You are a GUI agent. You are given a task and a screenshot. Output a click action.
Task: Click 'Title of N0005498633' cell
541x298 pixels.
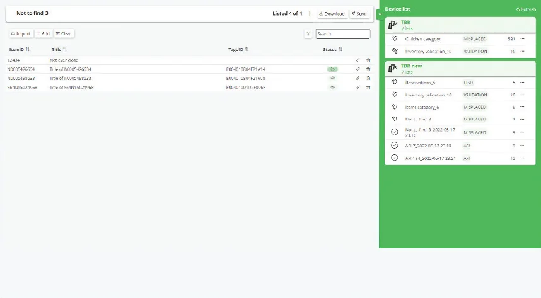point(71,78)
